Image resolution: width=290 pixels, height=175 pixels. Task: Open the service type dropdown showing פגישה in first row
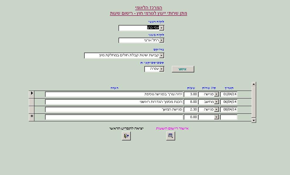(217, 94)
